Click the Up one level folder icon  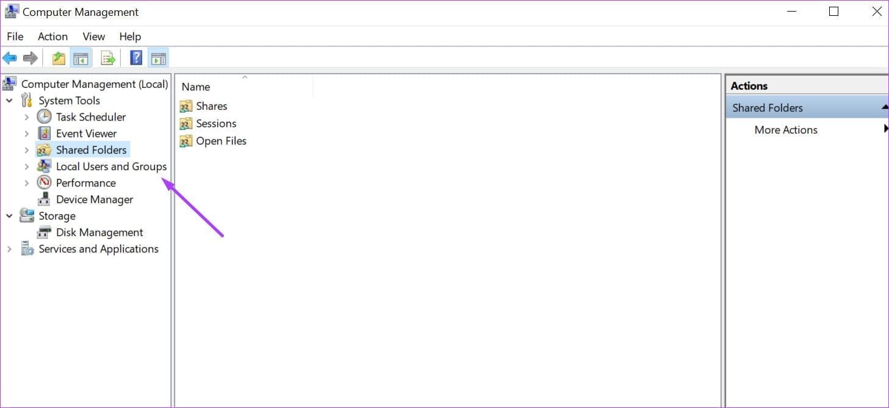(x=59, y=59)
